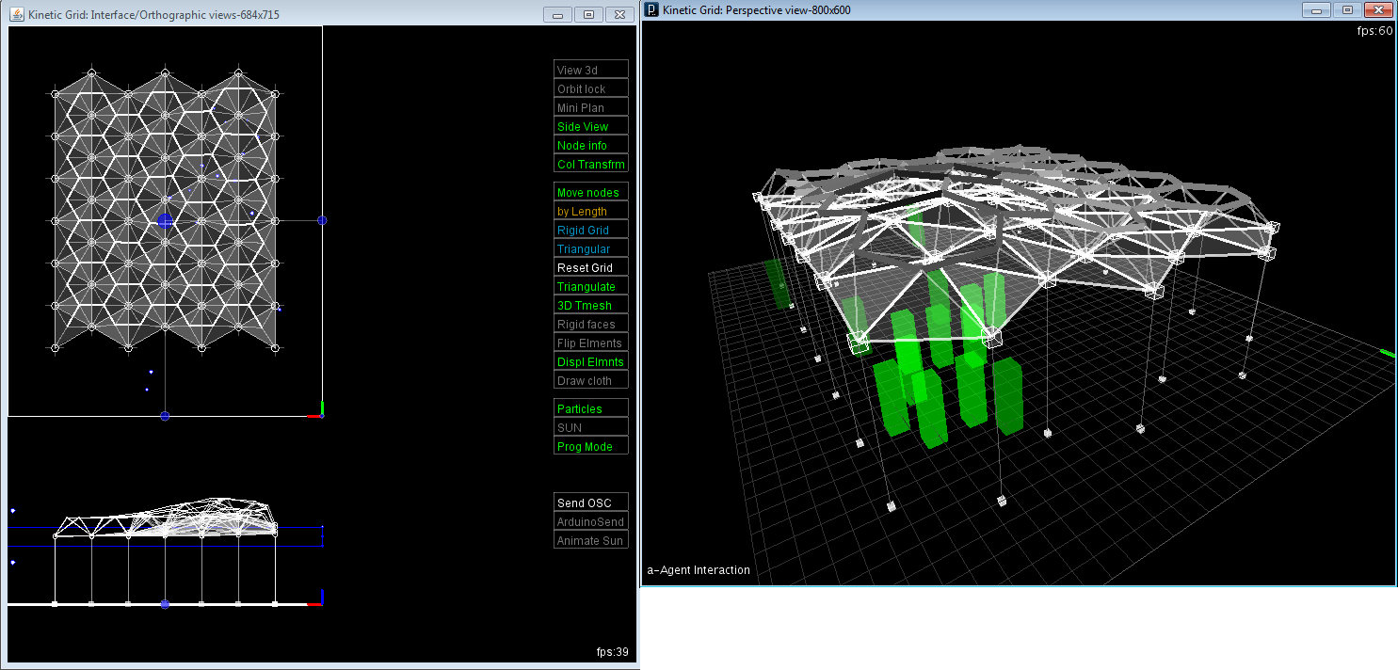This screenshot has width=1398, height=670.
Task: Toggle the View 3d button
Action: (590, 70)
